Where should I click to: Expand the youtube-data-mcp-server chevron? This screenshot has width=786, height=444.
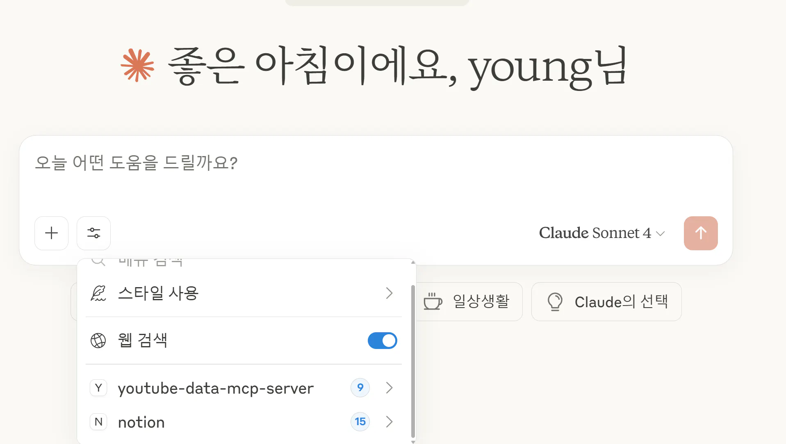pos(389,388)
